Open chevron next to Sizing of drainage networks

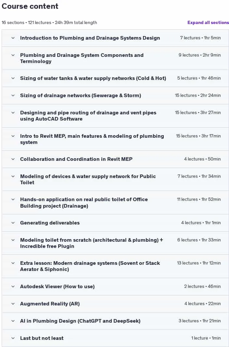tap(13, 96)
